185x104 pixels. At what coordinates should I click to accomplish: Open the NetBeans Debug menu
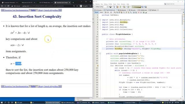click(x=106, y=4)
